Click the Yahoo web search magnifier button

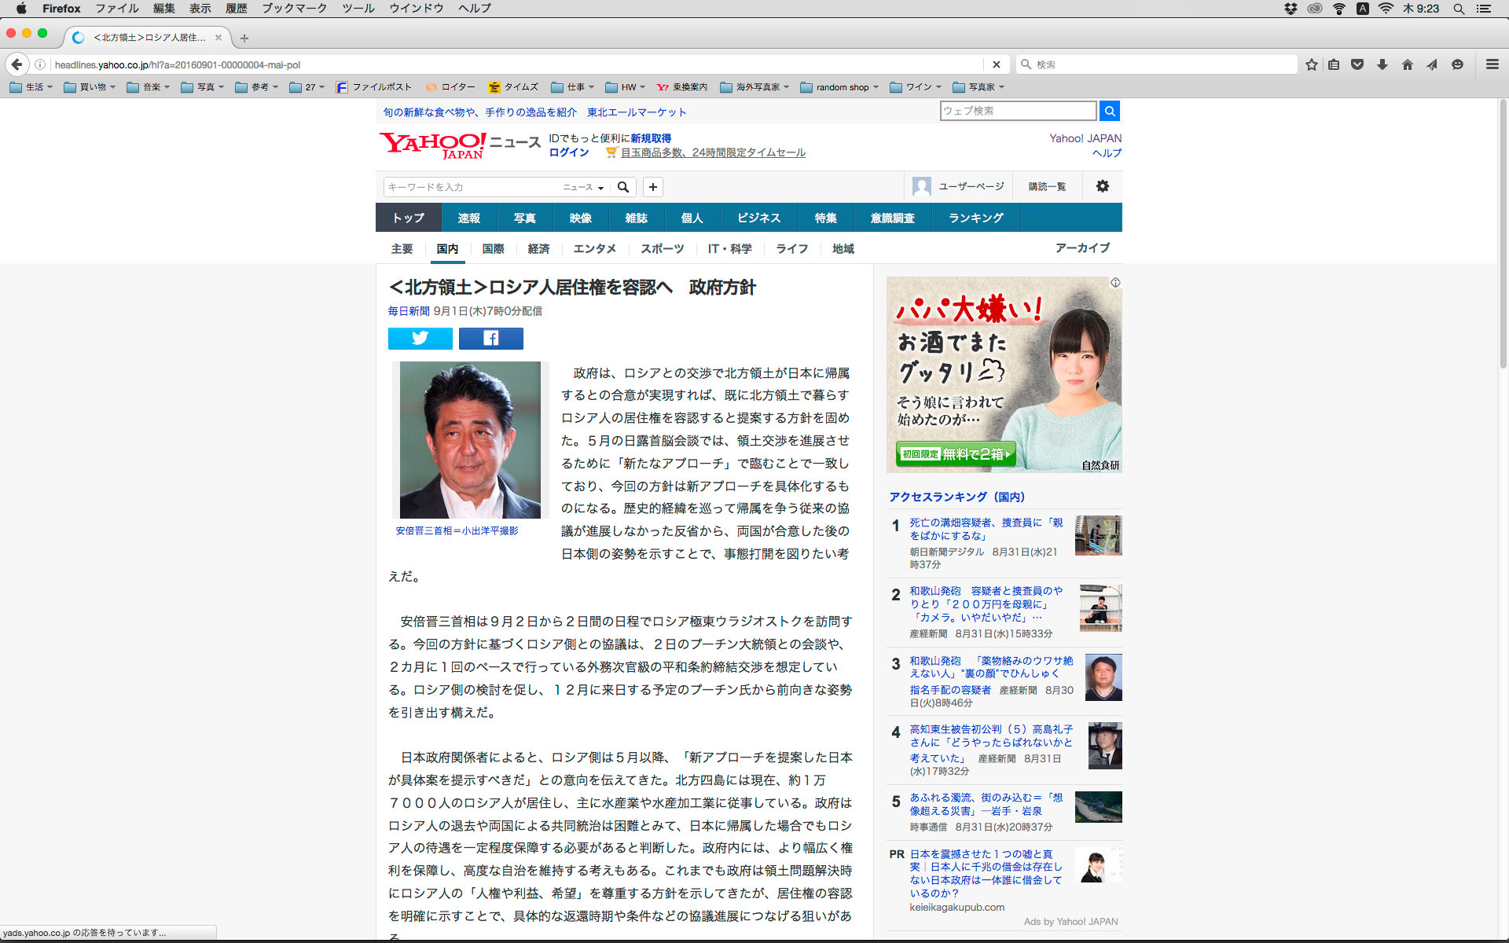[1109, 111]
